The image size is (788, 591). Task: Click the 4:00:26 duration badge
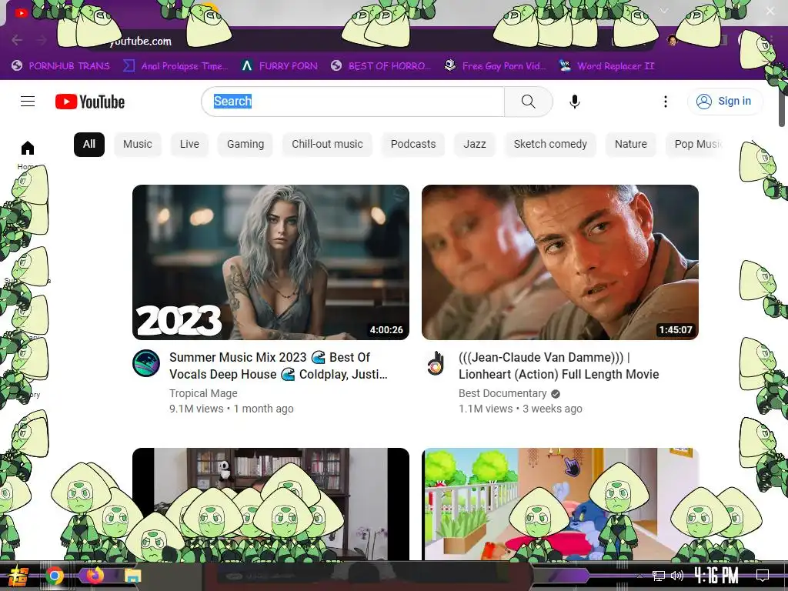click(x=386, y=329)
